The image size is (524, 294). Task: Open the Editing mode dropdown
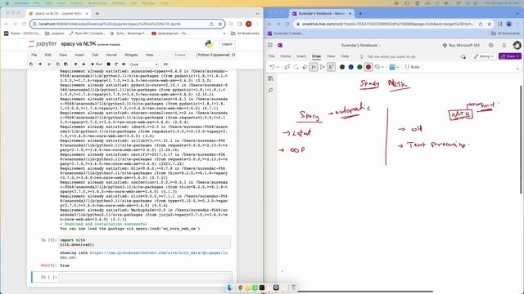pos(484,56)
